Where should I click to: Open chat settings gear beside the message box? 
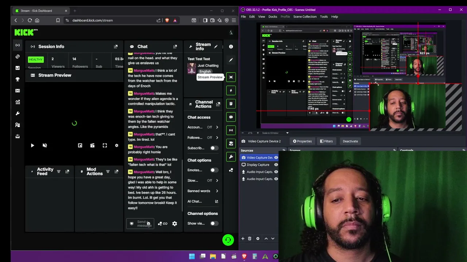[175, 223]
